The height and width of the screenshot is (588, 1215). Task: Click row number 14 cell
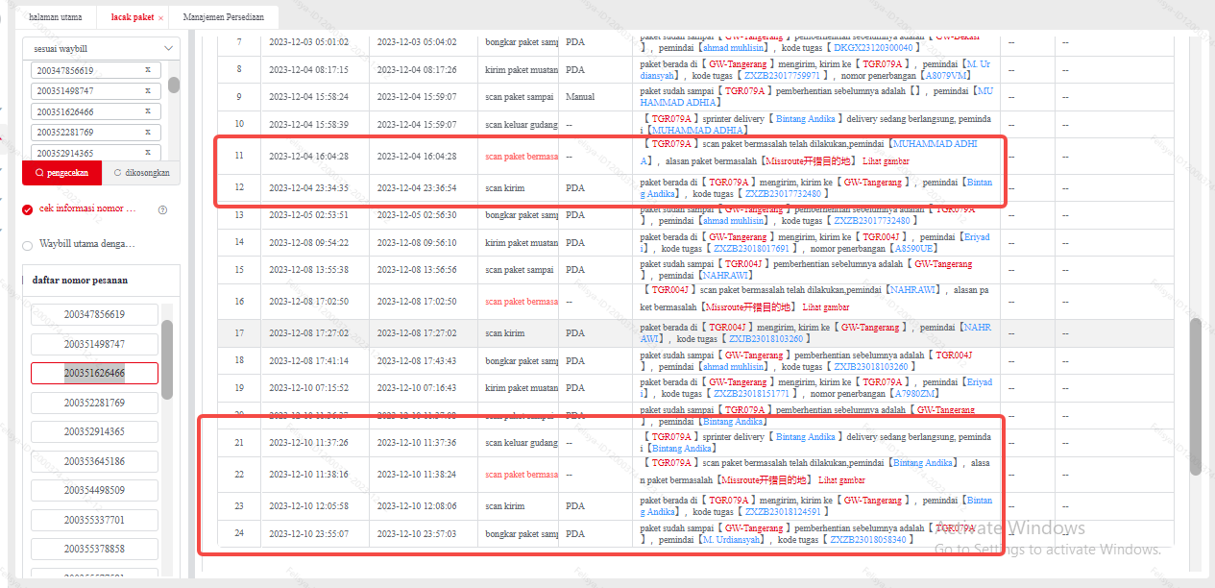(239, 242)
